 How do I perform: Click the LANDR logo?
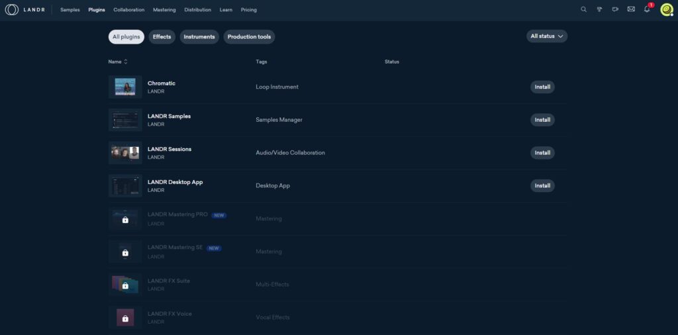point(25,9)
